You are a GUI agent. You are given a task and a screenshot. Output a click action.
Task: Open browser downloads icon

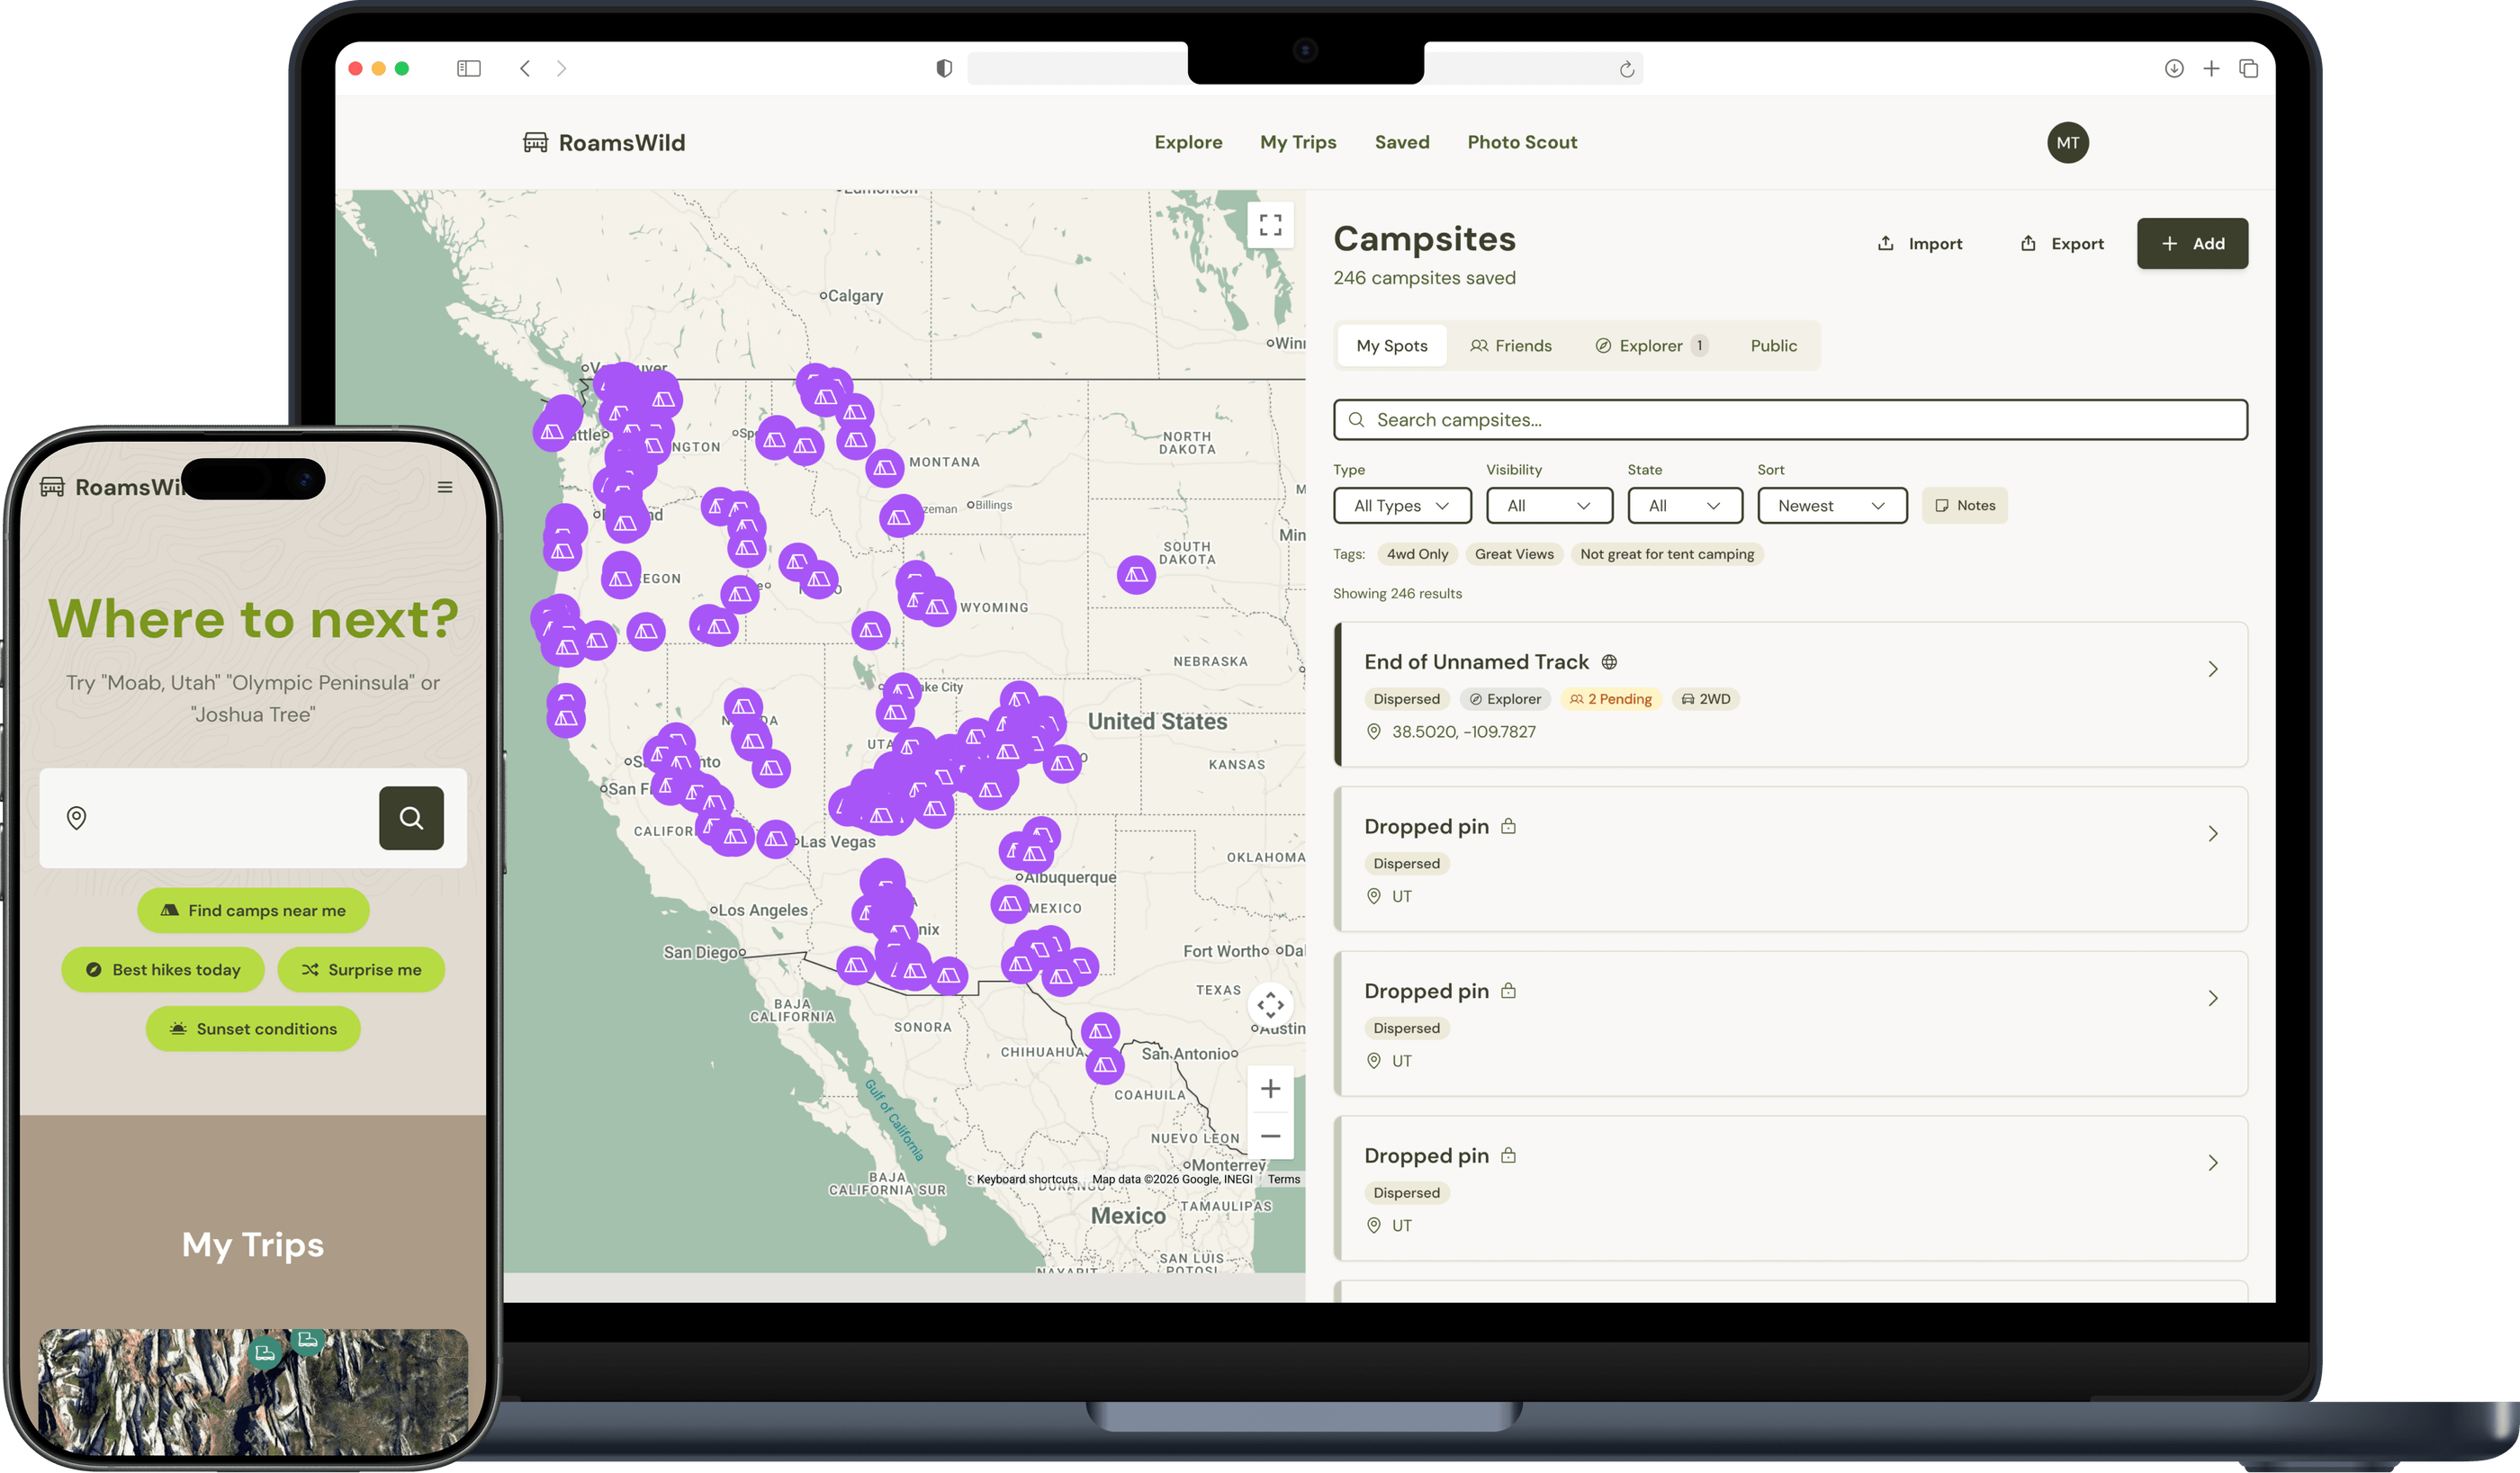click(2174, 68)
